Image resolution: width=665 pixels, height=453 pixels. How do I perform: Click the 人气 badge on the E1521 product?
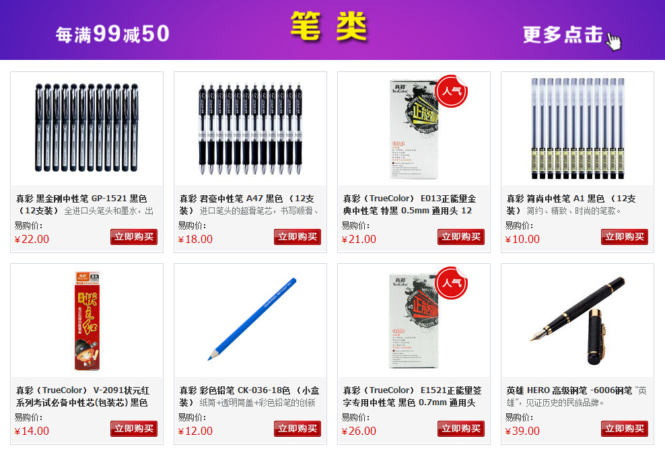coord(452,283)
